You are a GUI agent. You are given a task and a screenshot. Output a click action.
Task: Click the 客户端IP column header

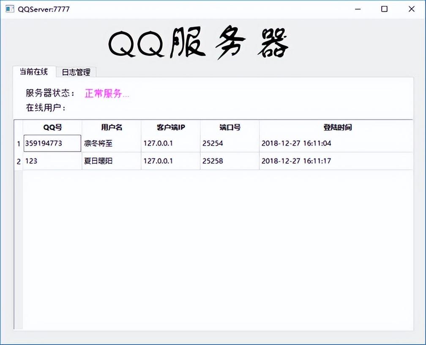click(x=171, y=127)
